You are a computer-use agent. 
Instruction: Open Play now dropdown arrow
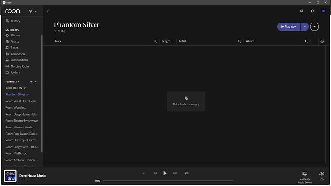pos(305,27)
